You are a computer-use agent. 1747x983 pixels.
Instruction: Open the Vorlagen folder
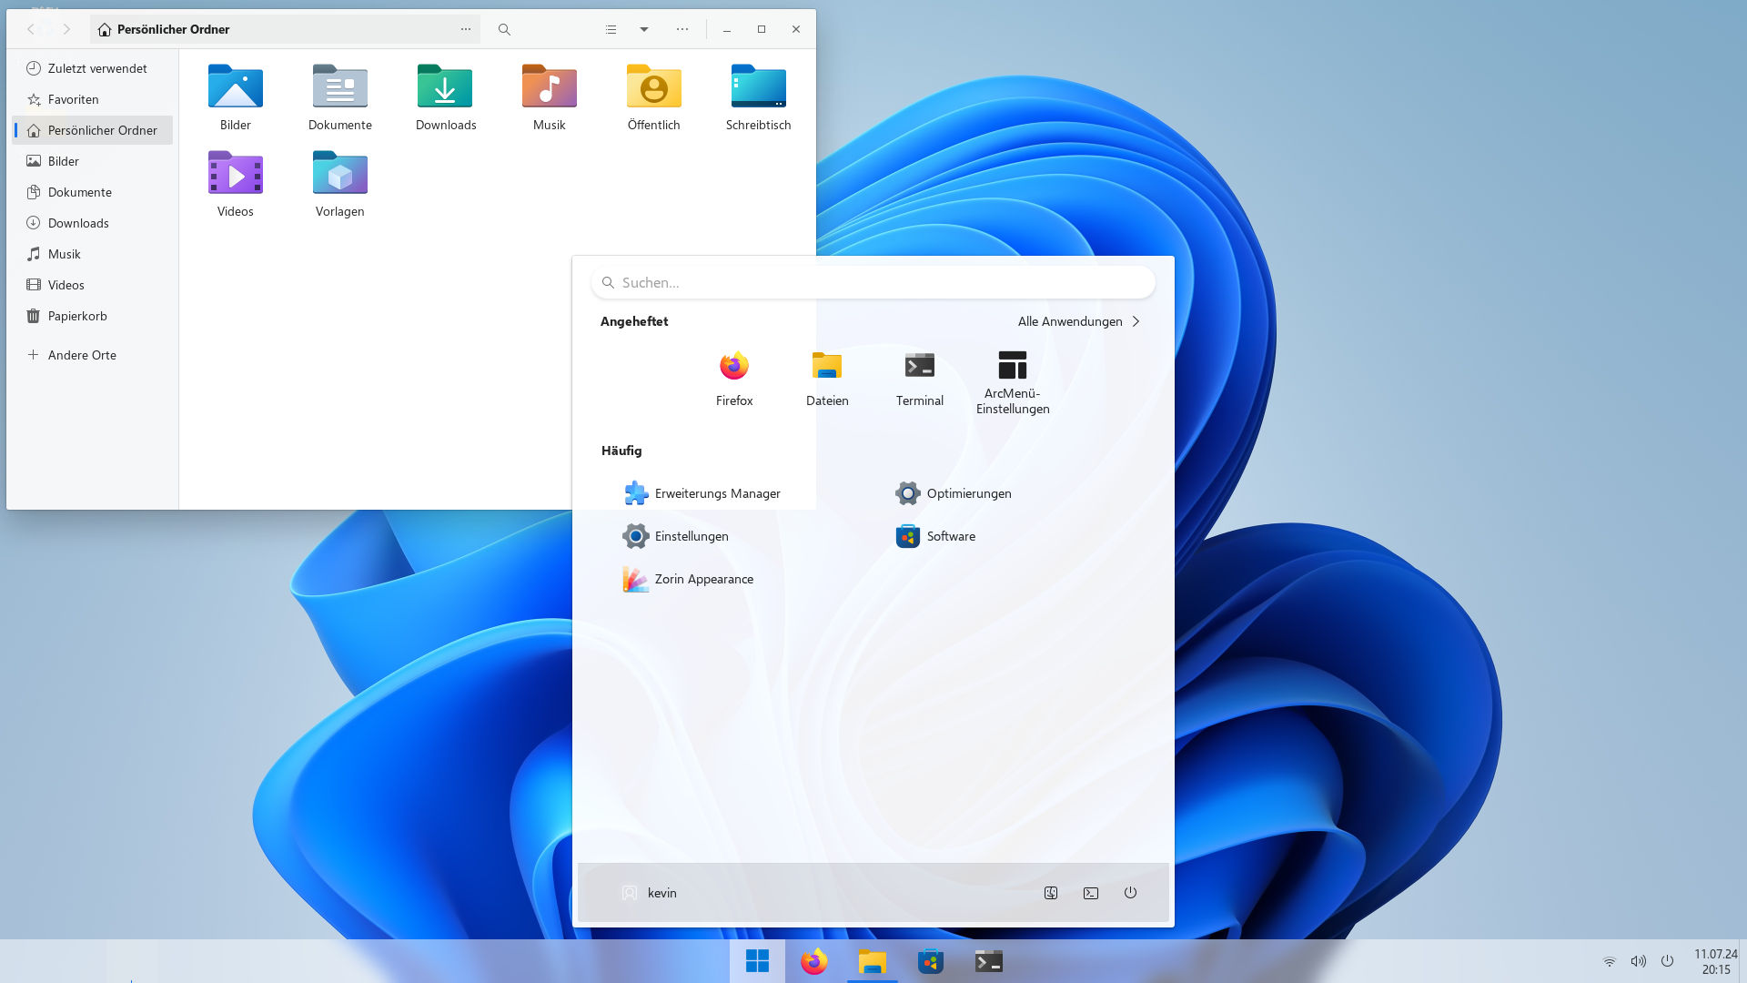pyautogui.click(x=339, y=175)
